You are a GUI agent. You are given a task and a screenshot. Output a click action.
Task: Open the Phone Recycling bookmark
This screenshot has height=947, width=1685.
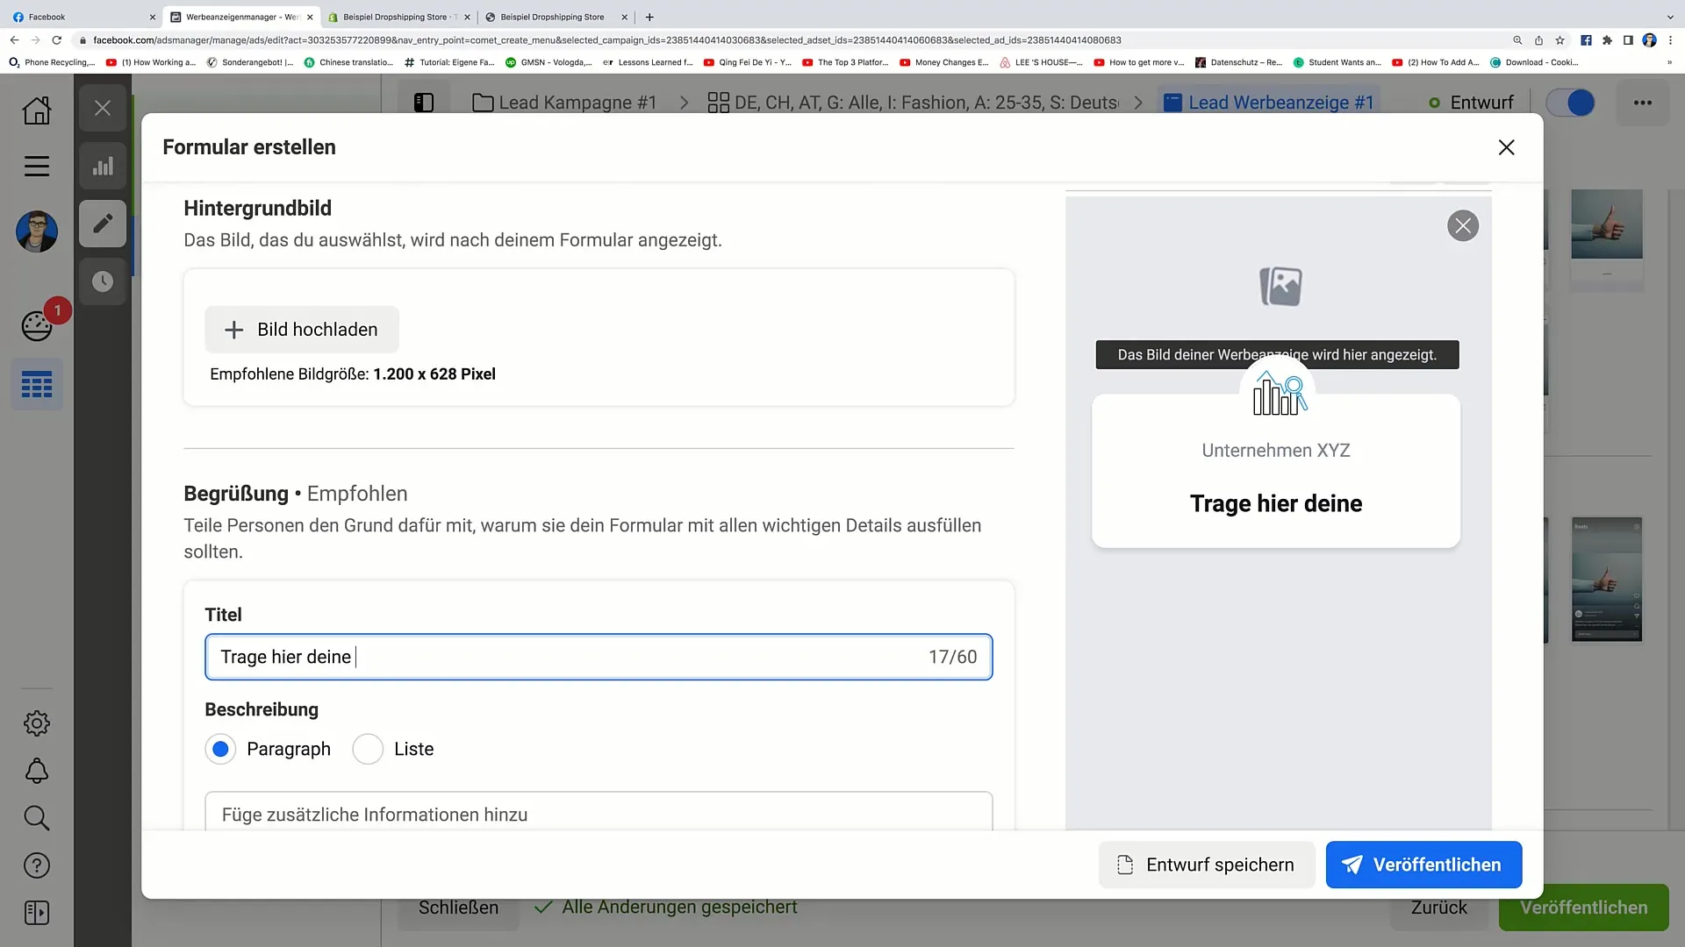point(52,62)
